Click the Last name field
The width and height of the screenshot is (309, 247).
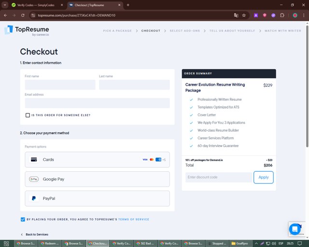tap(134, 85)
